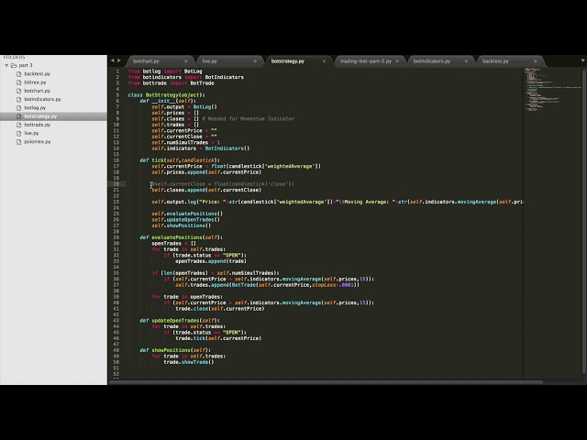Click line number 5 in the gutter

click(117, 95)
